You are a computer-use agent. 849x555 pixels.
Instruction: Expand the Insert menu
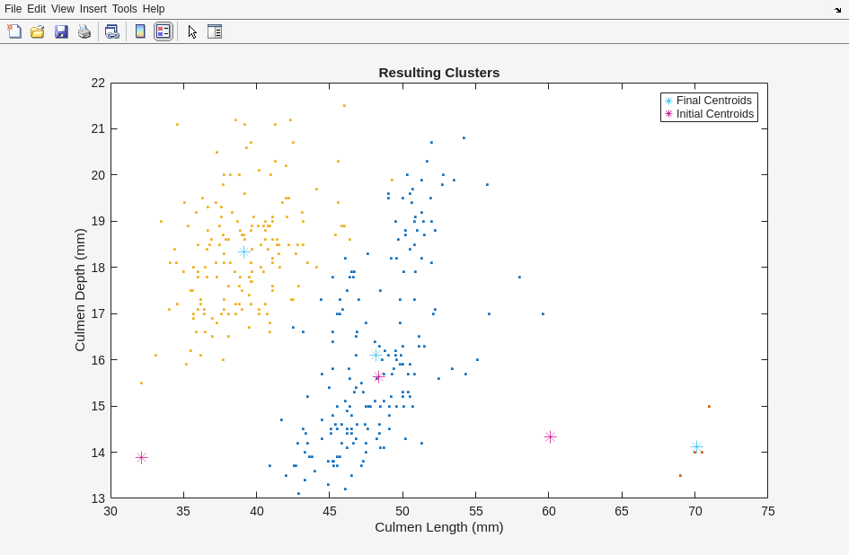point(93,9)
